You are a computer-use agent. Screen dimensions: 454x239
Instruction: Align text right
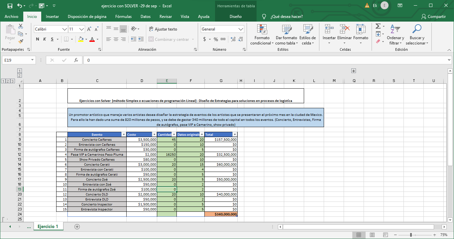pyautogui.click(x=123, y=39)
